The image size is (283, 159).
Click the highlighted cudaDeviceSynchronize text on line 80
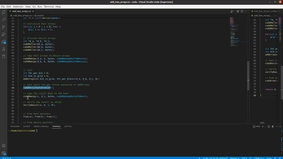pyautogui.click(x=37, y=87)
